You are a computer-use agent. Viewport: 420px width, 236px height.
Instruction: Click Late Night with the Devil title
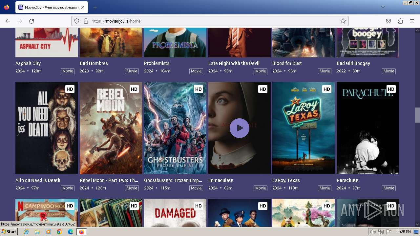[x=234, y=63]
